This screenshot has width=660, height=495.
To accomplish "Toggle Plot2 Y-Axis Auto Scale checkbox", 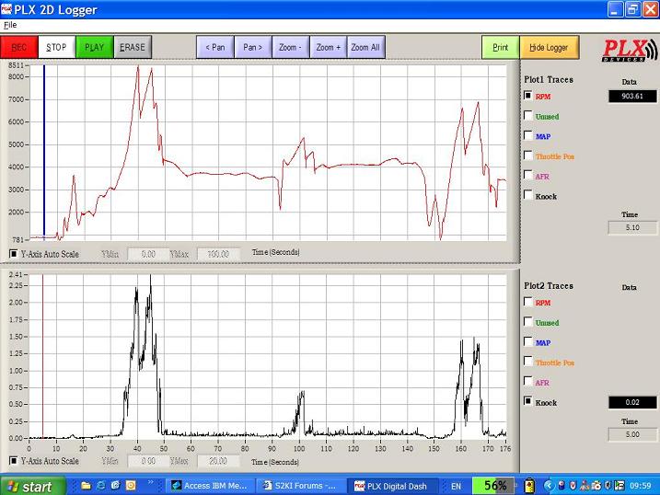I will point(14,461).
